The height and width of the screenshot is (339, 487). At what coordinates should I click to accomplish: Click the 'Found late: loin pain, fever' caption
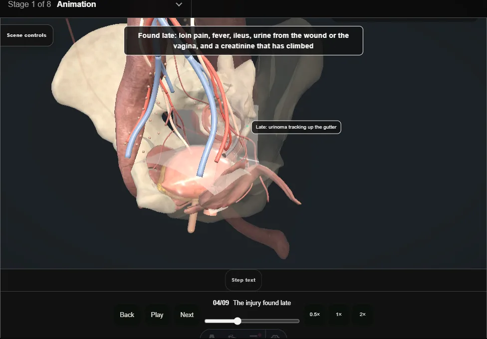tap(243, 41)
